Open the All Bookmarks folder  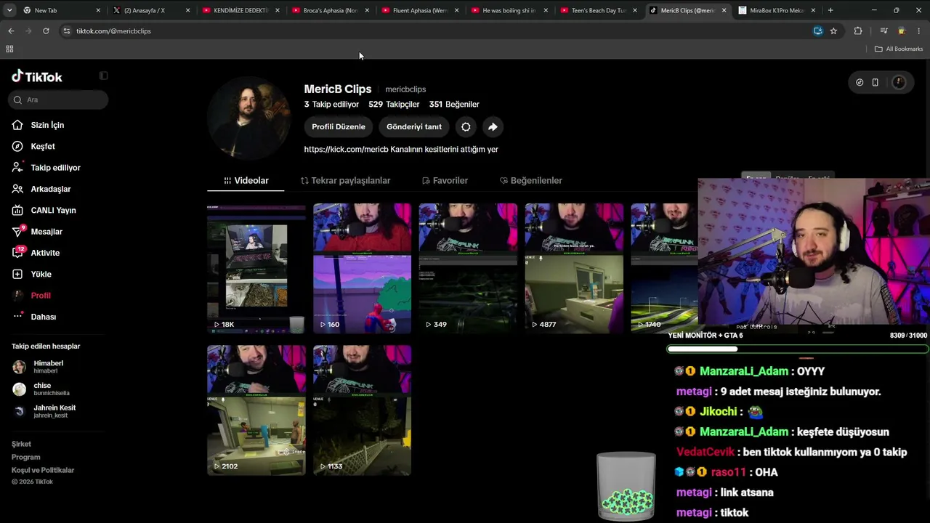click(899, 49)
